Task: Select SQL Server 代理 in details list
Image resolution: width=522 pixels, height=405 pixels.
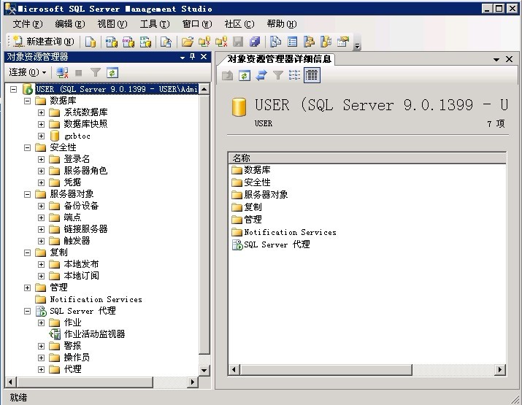Action: (x=277, y=244)
